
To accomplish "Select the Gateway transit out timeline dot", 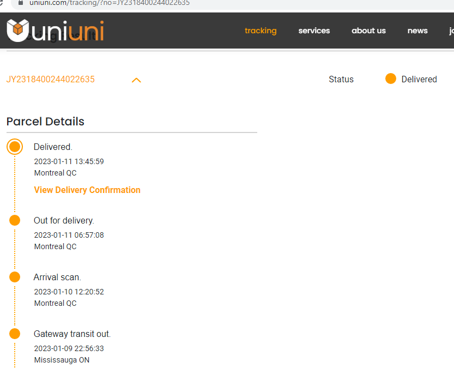I will (15, 334).
